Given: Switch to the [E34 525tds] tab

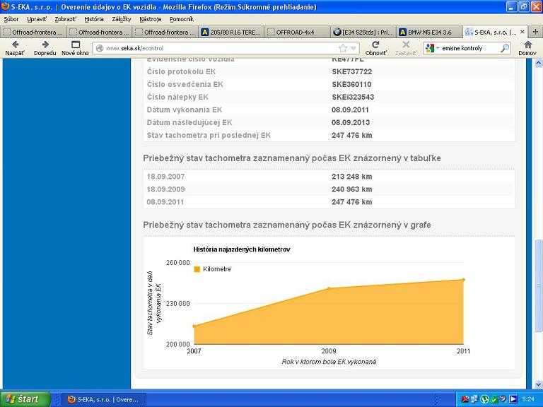Looking at the screenshot, I should tap(363, 33).
